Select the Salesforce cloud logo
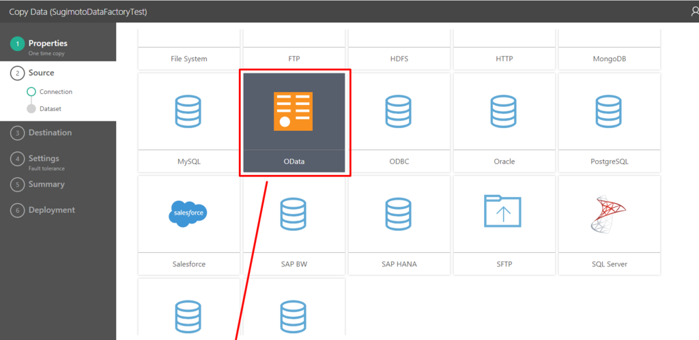The height and width of the screenshot is (340, 699). point(188,214)
